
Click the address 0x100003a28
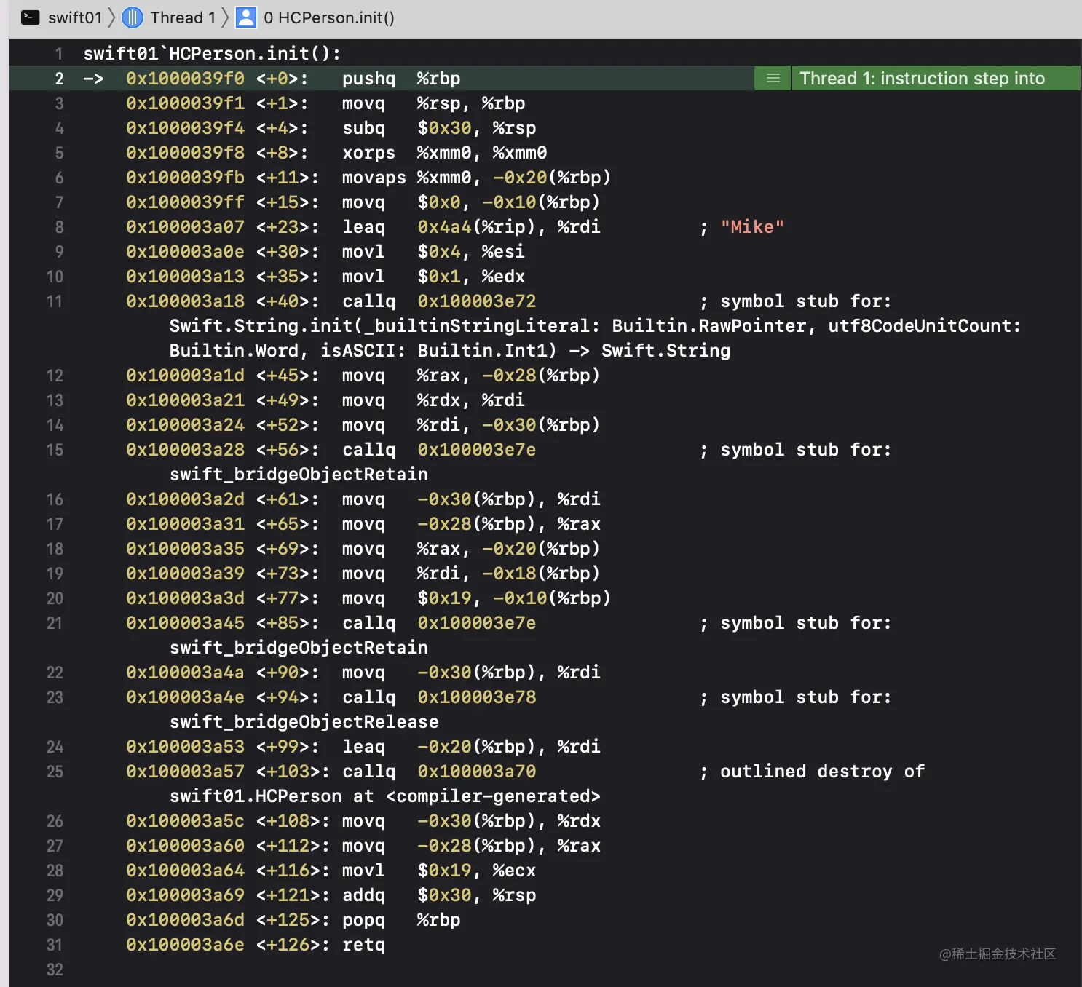click(185, 450)
